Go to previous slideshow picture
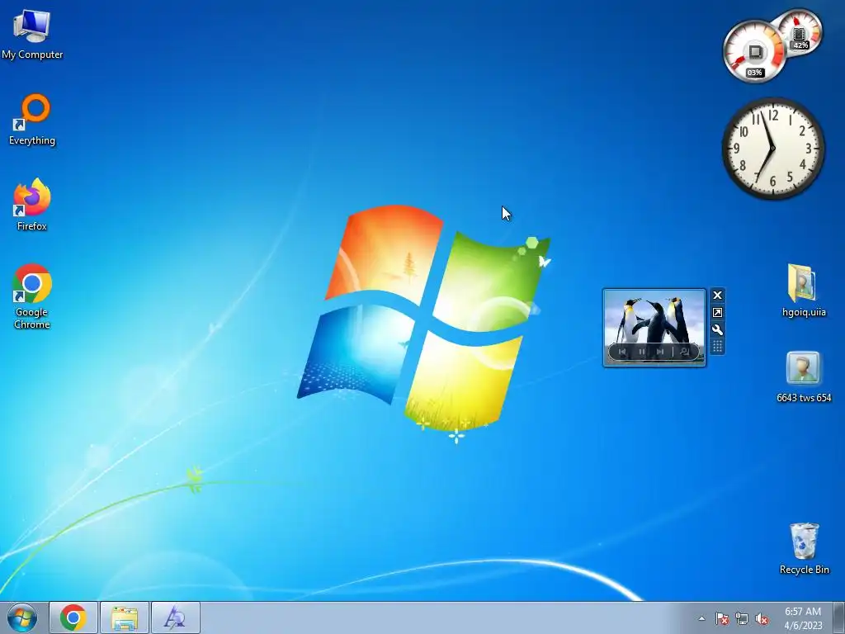This screenshot has height=634, width=845. click(x=622, y=352)
